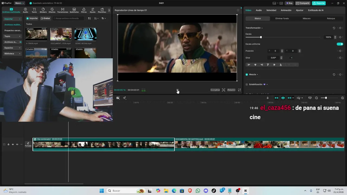Click the Compartir button
Viewport: 347px width, 195px height.
click(303, 3)
